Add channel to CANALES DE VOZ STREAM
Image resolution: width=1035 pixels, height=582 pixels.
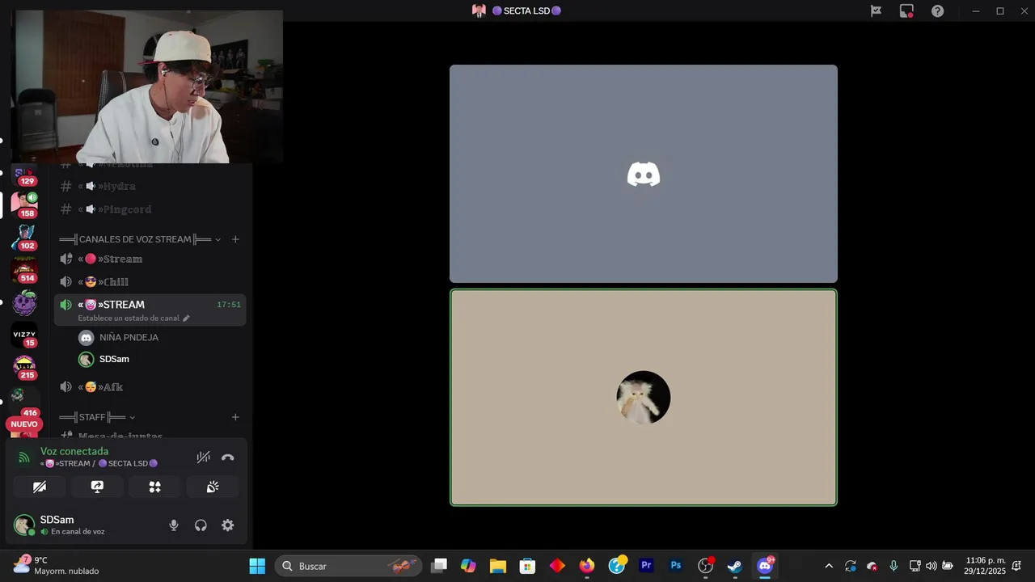pyautogui.click(x=235, y=239)
